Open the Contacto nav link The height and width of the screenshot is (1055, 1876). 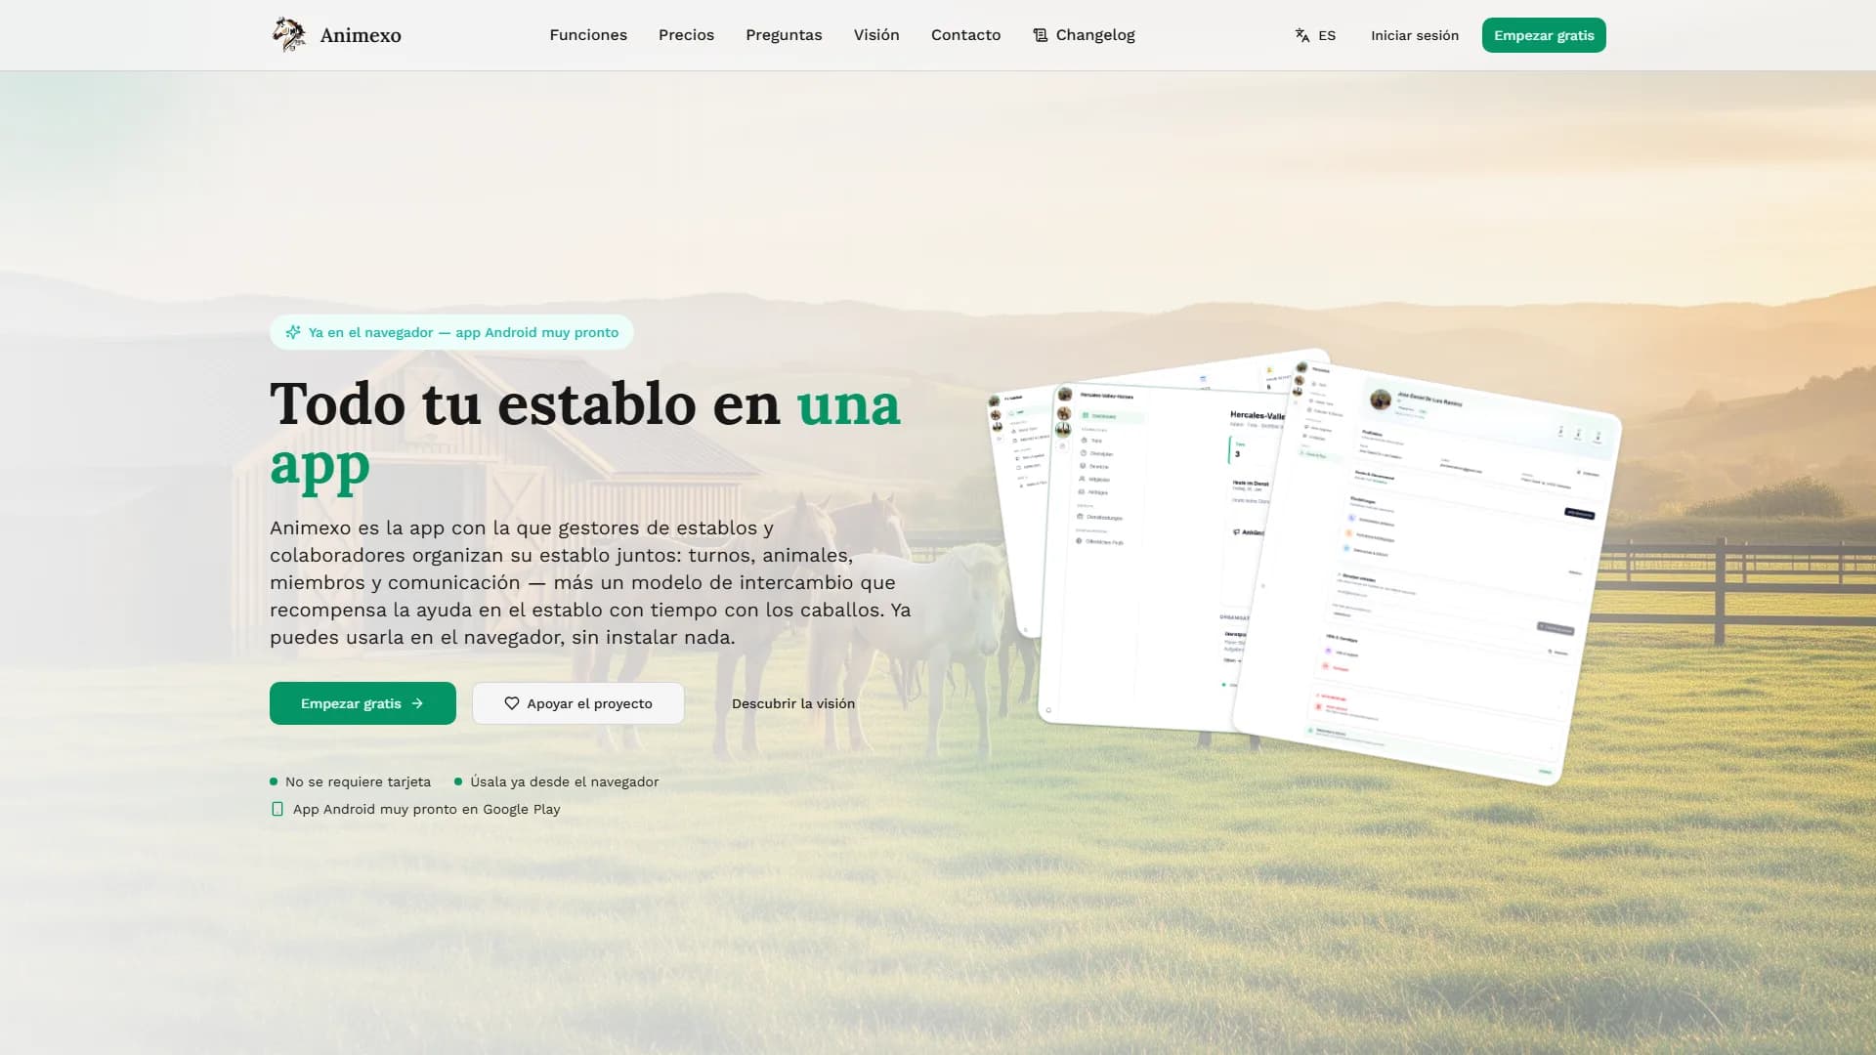pos(965,35)
